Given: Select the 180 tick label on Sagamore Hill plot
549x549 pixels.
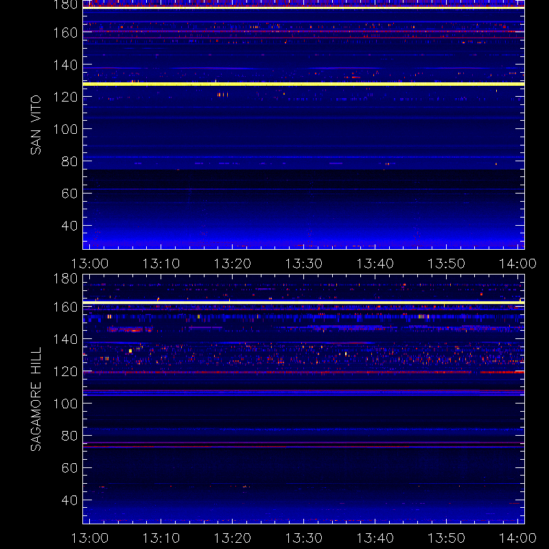Looking at the screenshot, I should 65,279.
